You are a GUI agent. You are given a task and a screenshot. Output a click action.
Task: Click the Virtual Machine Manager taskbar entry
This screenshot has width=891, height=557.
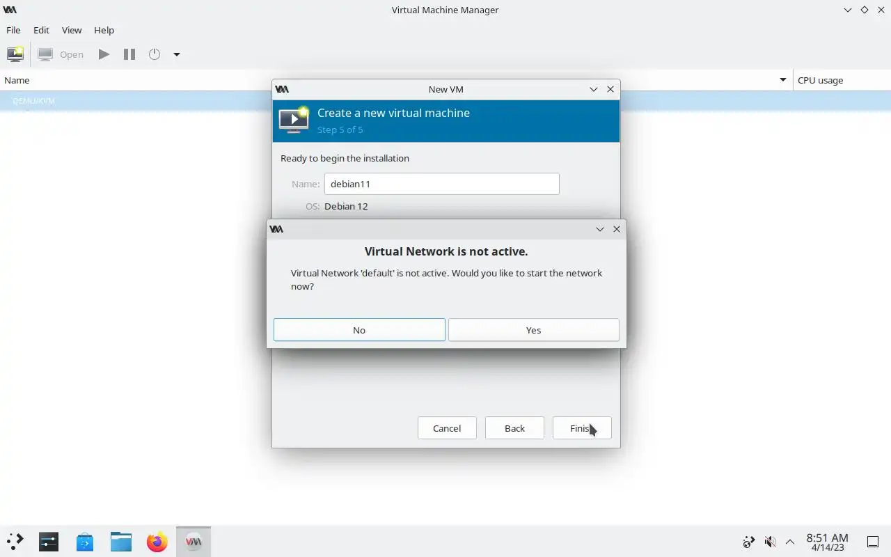coord(194,541)
